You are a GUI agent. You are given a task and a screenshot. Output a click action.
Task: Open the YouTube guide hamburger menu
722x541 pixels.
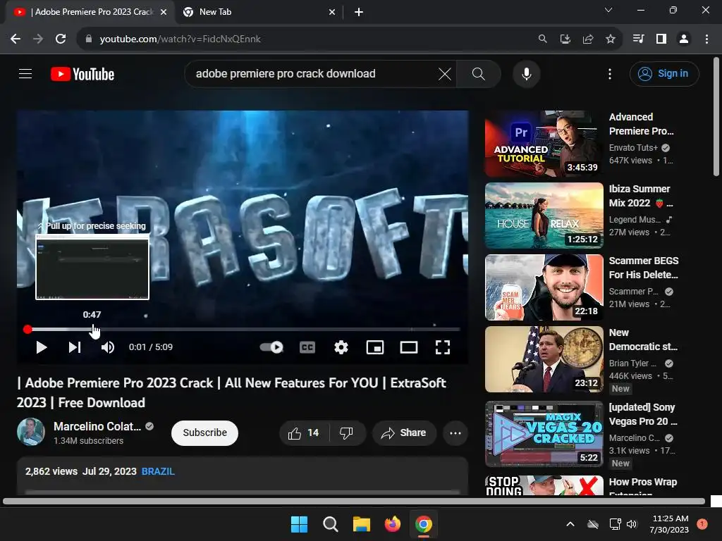25,73
